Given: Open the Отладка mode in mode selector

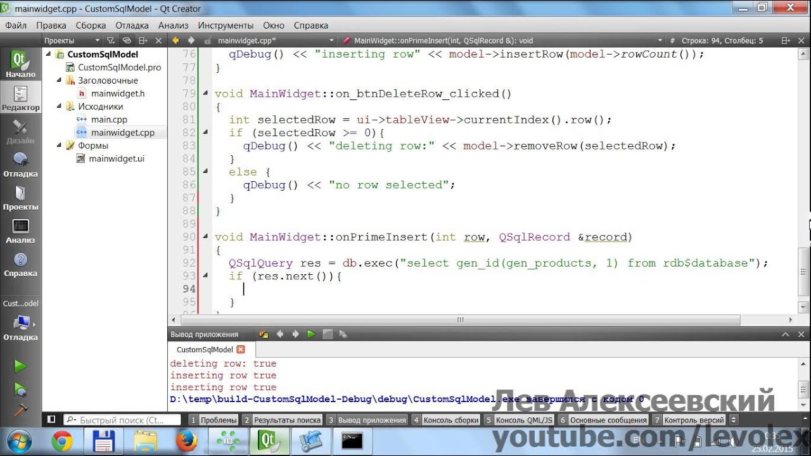Looking at the screenshot, I should [x=21, y=165].
